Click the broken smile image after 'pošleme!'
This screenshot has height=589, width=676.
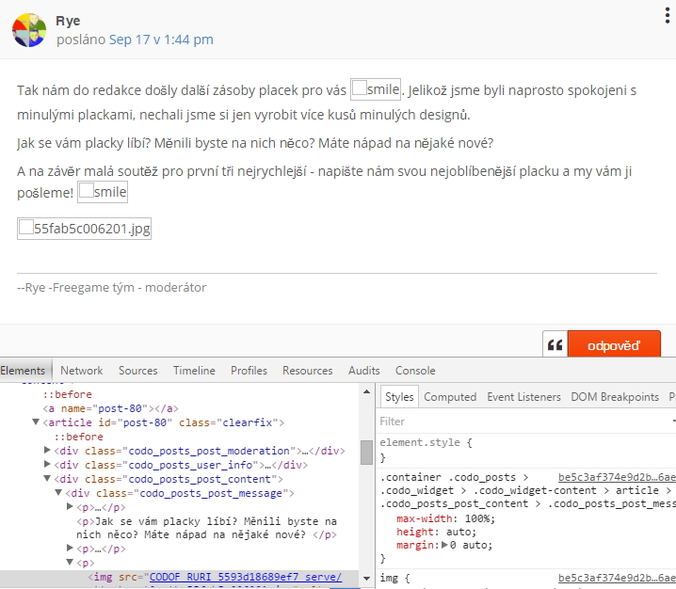click(103, 192)
